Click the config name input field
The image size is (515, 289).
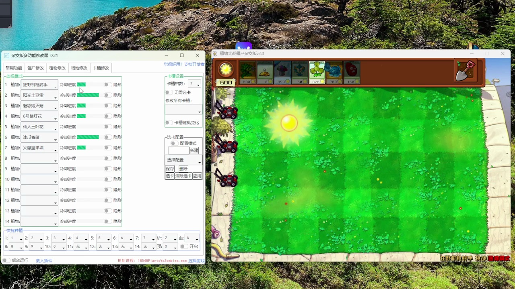click(x=178, y=151)
